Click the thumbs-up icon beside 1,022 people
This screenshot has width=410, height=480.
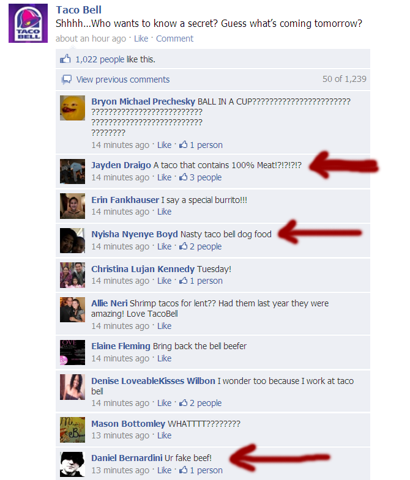pos(65,59)
